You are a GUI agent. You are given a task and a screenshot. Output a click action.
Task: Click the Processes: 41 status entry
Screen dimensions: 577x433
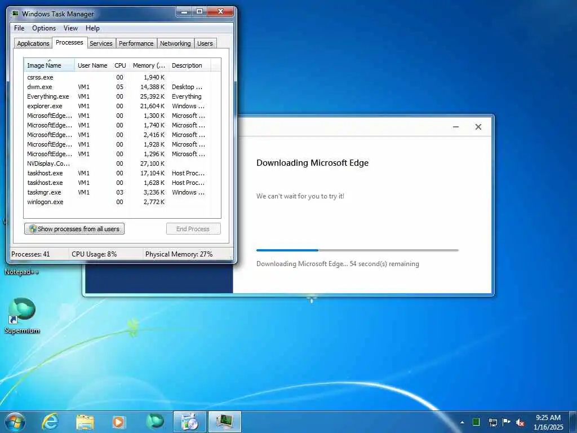point(30,254)
